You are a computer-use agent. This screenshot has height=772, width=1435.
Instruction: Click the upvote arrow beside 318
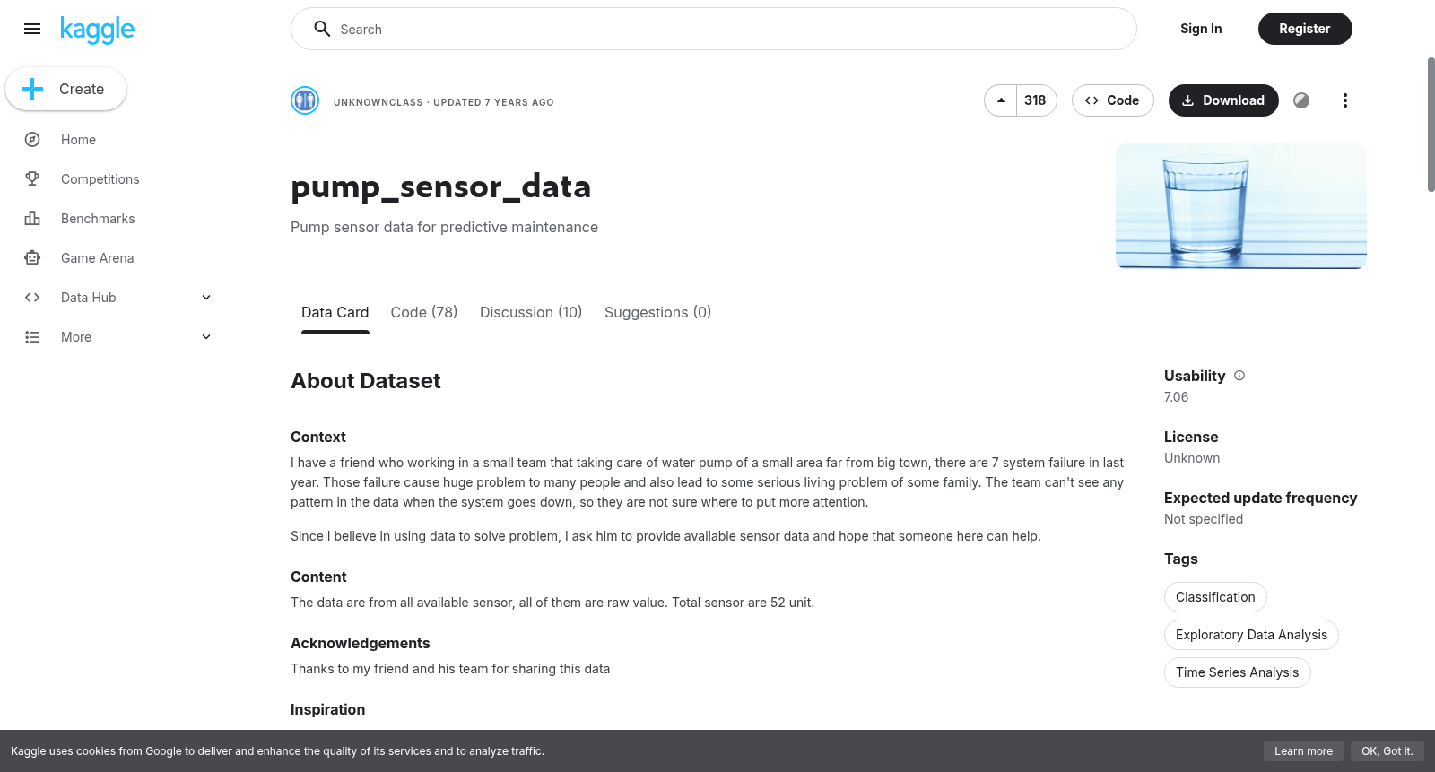pos(1001,100)
